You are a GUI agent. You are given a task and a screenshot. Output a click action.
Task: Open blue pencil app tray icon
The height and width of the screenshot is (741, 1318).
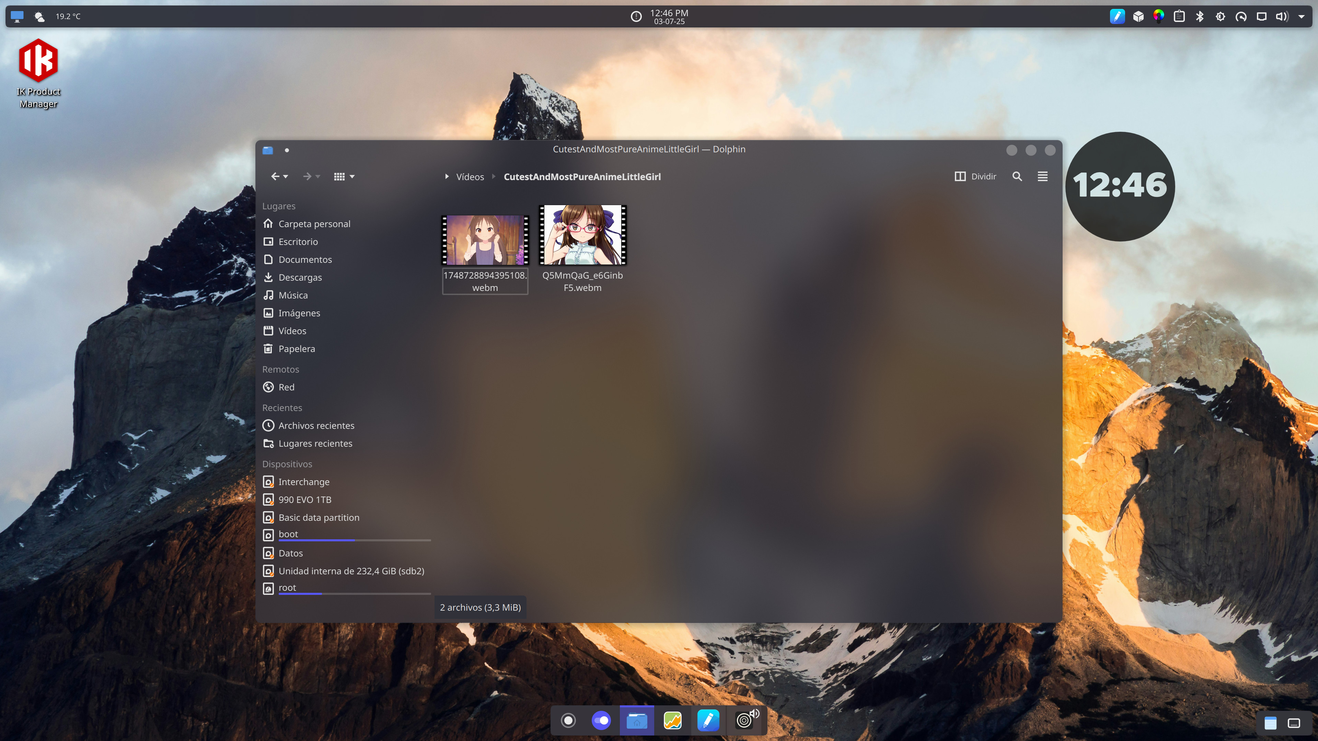click(x=1118, y=16)
